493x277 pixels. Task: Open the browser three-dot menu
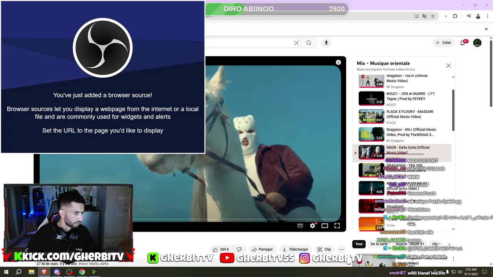[x=488, y=16]
